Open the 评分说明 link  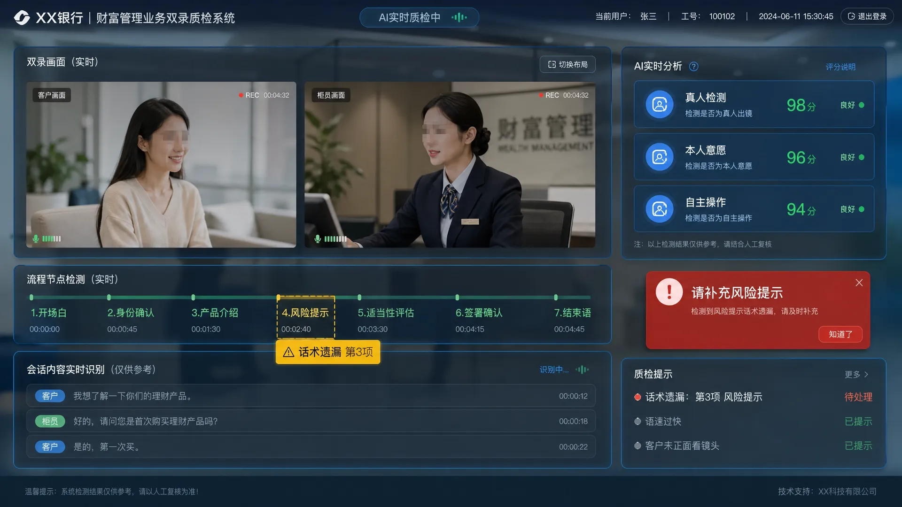[x=840, y=67]
